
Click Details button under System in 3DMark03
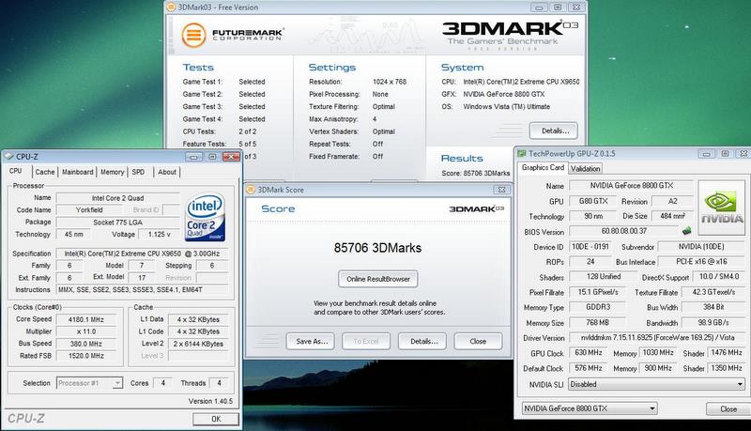(553, 131)
